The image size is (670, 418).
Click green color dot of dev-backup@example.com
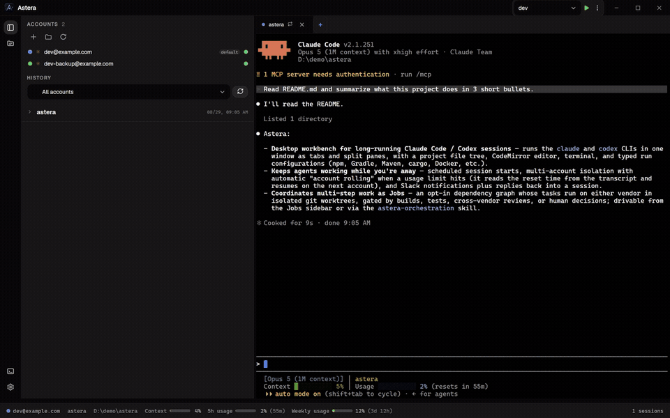tap(30, 63)
